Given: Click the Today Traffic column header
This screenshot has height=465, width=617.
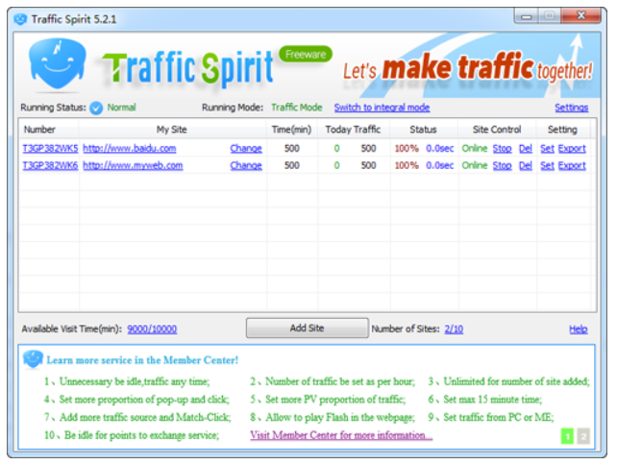Looking at the screenshot, I should coord(353,130).
